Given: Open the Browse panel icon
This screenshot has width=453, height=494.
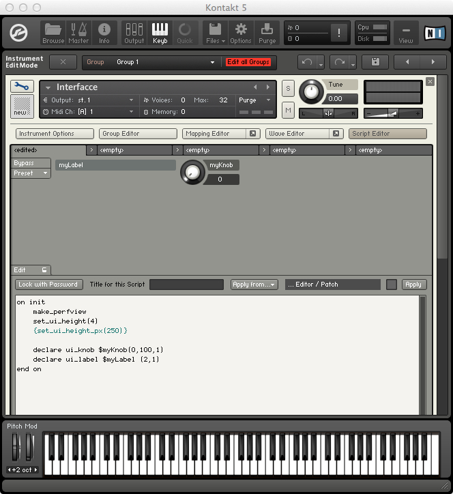Looking at the screenshot, I should [53, 32].
